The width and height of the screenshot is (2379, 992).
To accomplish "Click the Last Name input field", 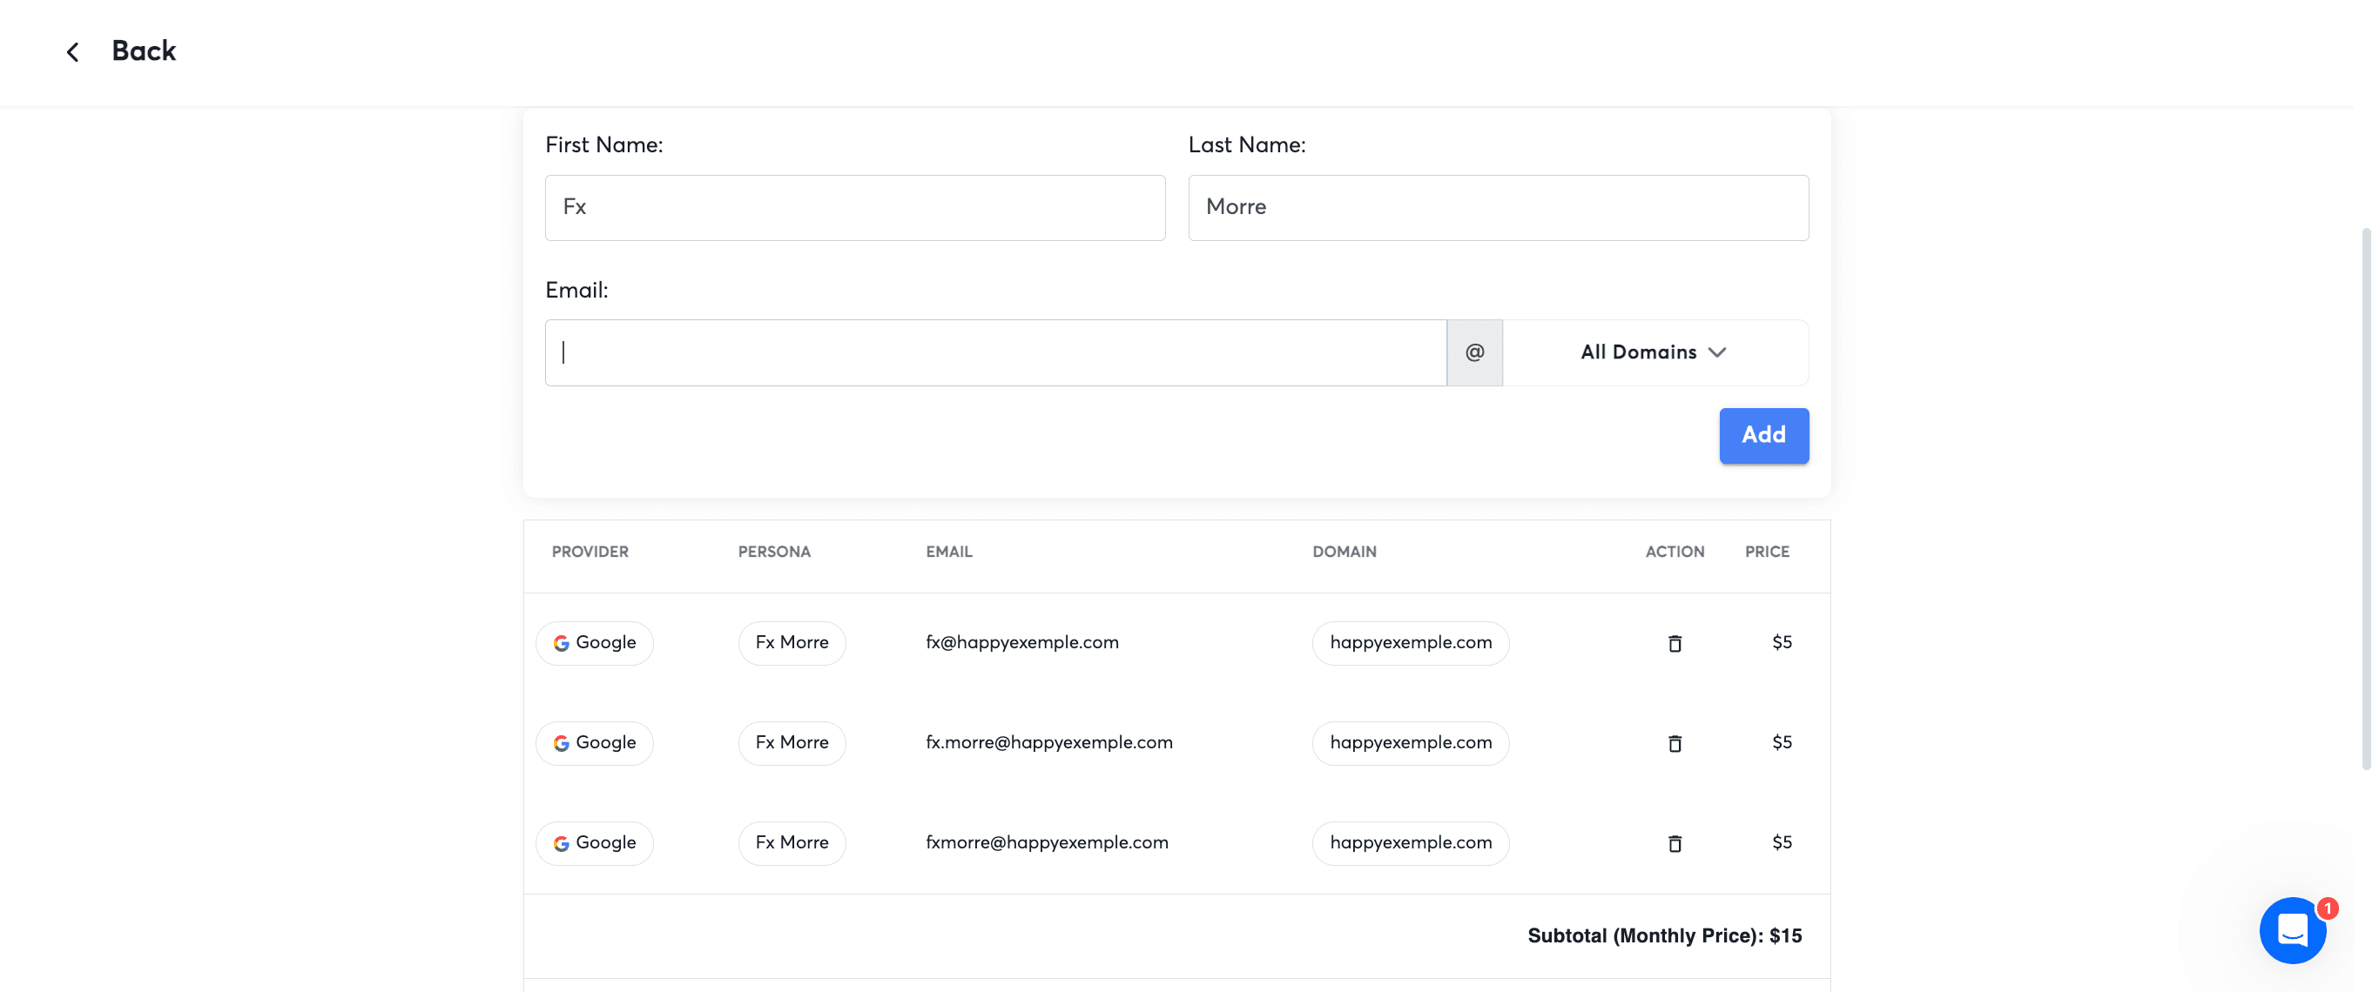I will coord(1498,208).
